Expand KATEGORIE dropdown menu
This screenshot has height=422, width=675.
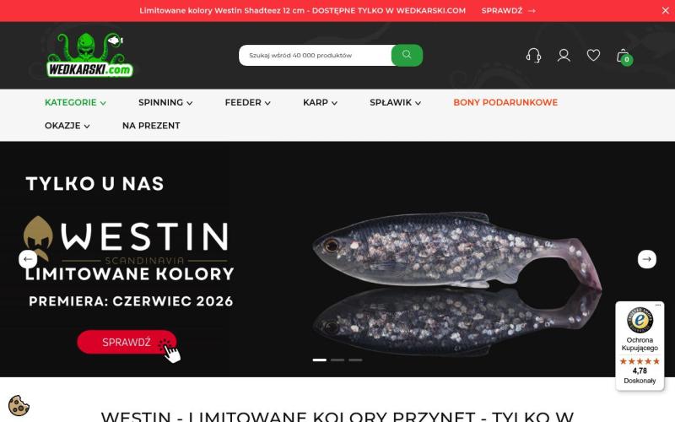75,102
